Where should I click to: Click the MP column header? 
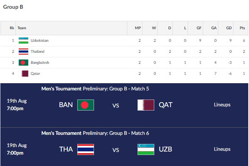pyautogui.click(x=138, y=28)
